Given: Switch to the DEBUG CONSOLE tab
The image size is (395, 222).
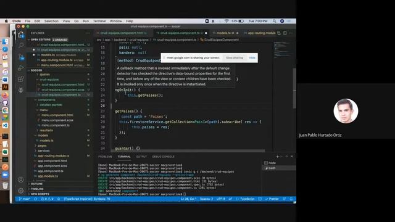Looking at the screenshot, I should pyautogui.click(x=163, y=157).
